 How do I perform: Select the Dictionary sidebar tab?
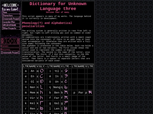(10, 49)
